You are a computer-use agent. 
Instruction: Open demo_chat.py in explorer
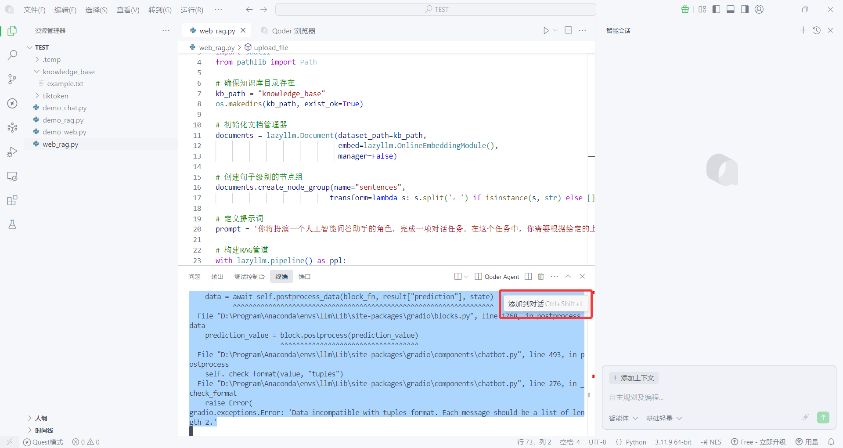point(65,108)
